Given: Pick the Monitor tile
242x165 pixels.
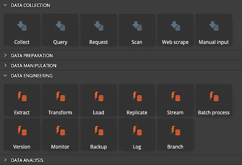Looking at the screenshot, I should tap(60, 134).
